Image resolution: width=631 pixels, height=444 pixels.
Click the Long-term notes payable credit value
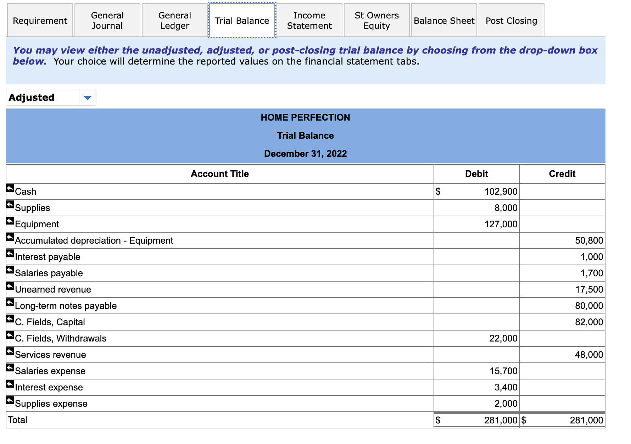589,305
